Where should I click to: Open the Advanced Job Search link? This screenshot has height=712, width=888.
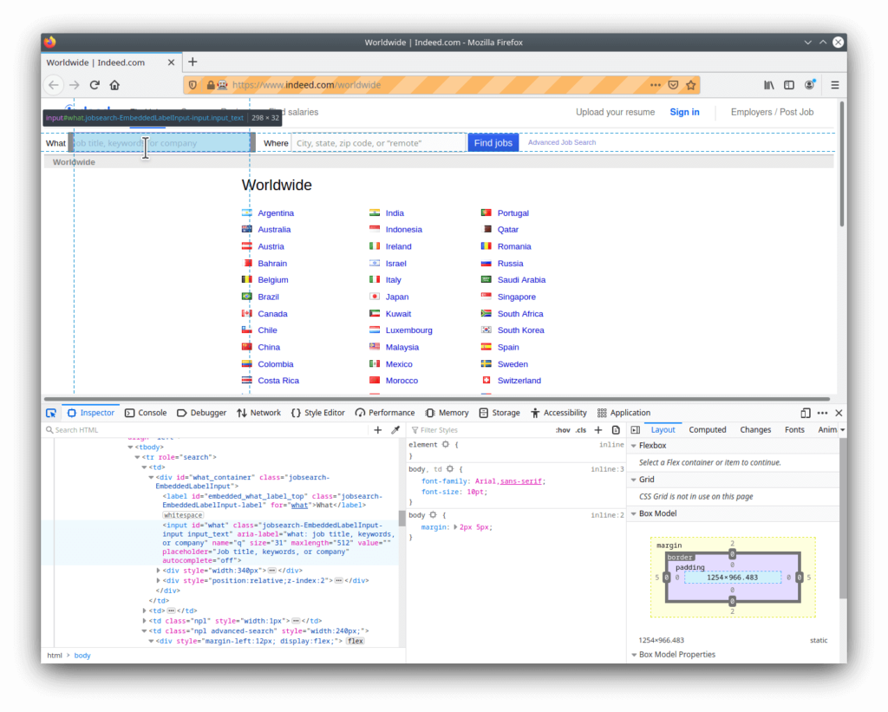click(562, 143)
